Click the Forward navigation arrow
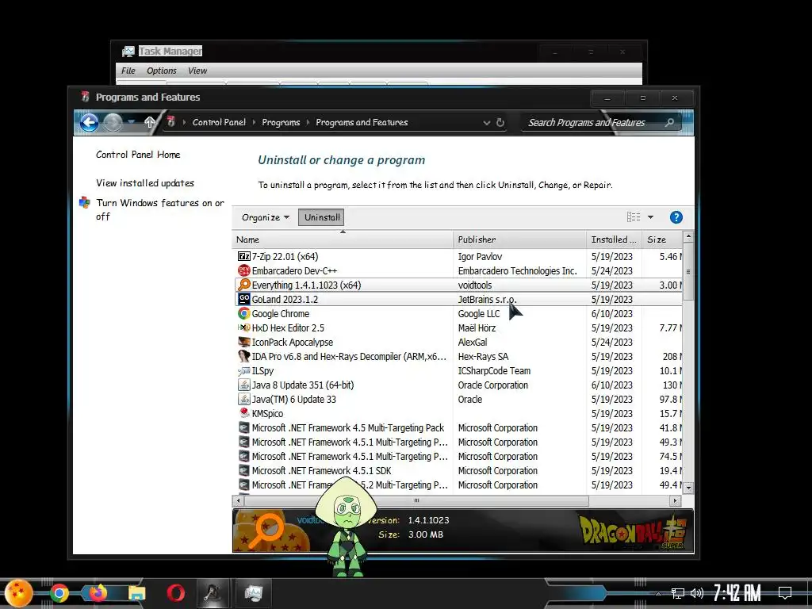 [x=113, y=122]
